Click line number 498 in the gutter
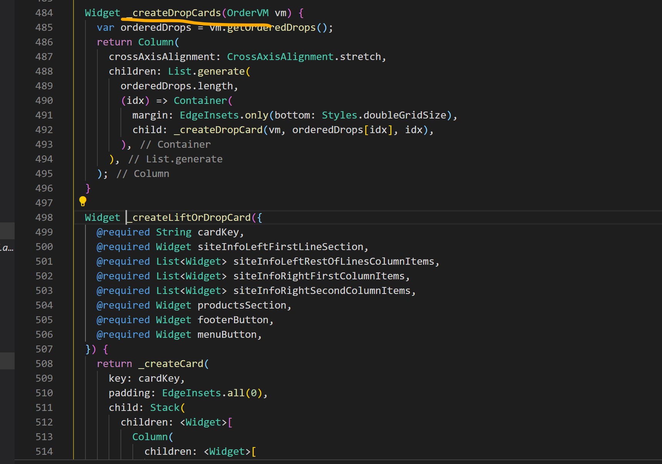 pyautogui.click(x=44, y=217)
